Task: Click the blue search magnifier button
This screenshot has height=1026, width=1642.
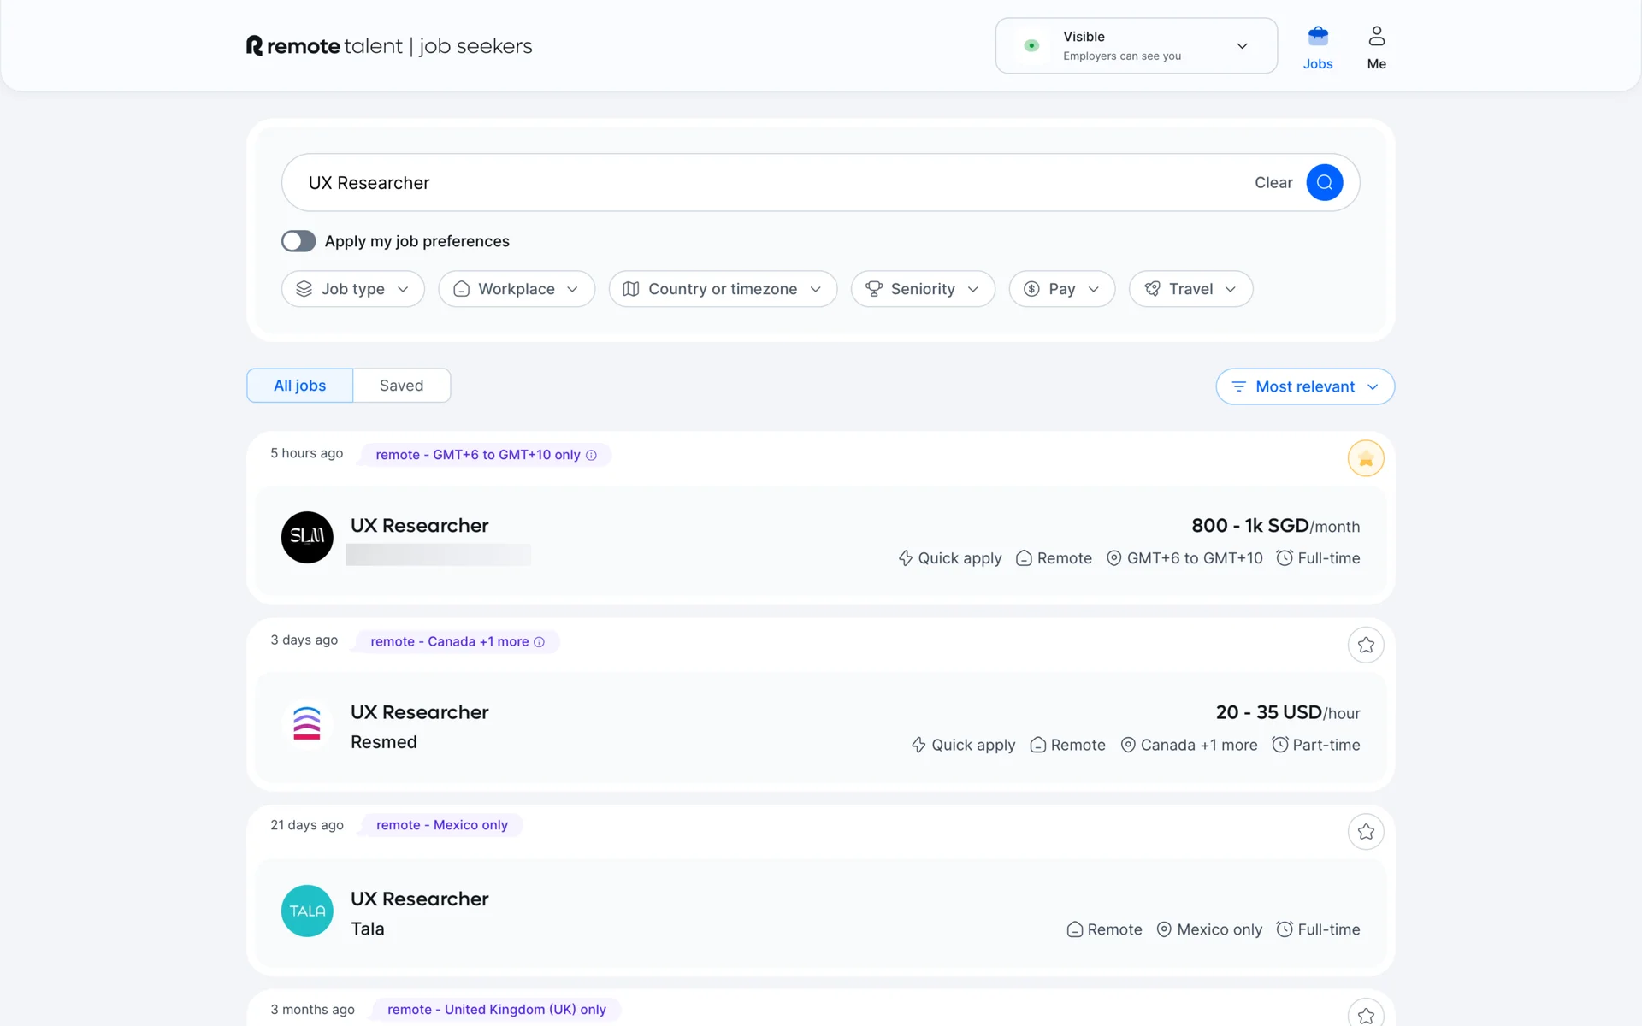Action: tap(1324, 182)
